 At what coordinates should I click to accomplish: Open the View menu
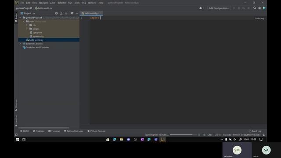tap(34, 3)
